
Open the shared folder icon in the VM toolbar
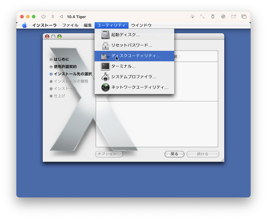tap(233, 16)
